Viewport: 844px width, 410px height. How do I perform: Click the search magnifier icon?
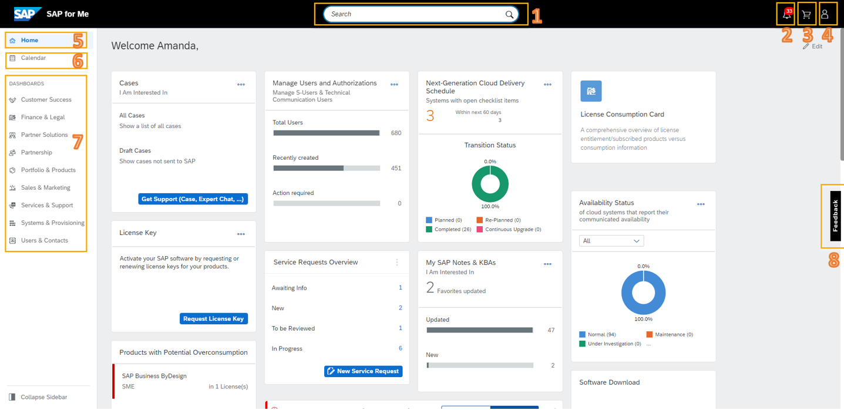(509, 15)
